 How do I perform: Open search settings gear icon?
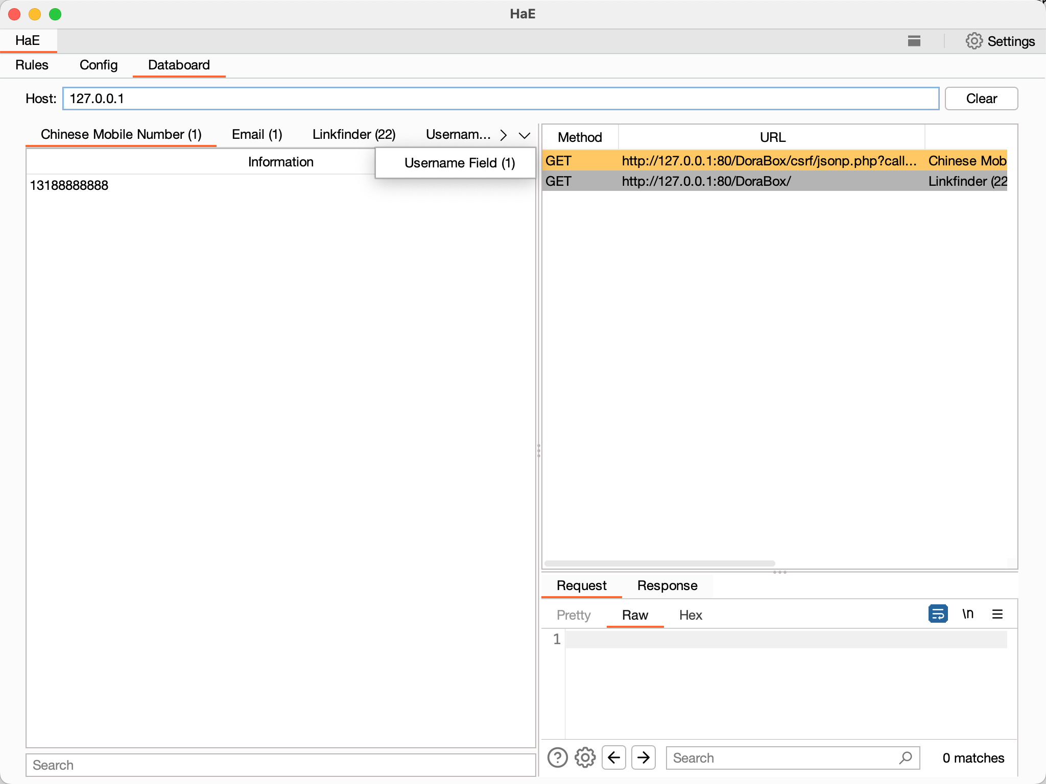click(x=585, y=757)
